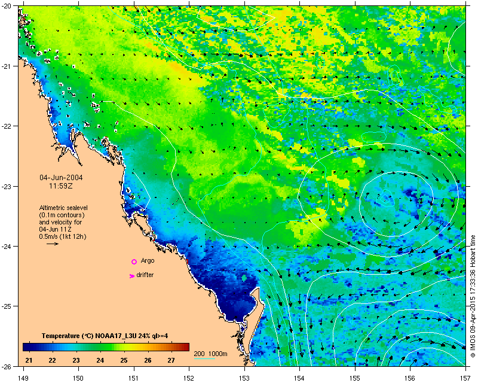Click color bar label 26
The image size is (478, 383).
148,360
